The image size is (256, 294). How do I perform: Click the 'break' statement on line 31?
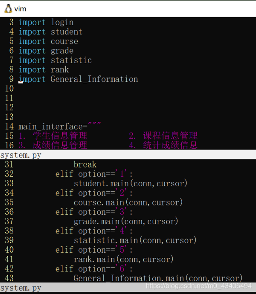coord(85,164)
